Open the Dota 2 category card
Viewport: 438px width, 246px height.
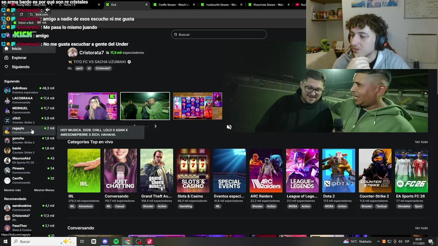(339, 170)
